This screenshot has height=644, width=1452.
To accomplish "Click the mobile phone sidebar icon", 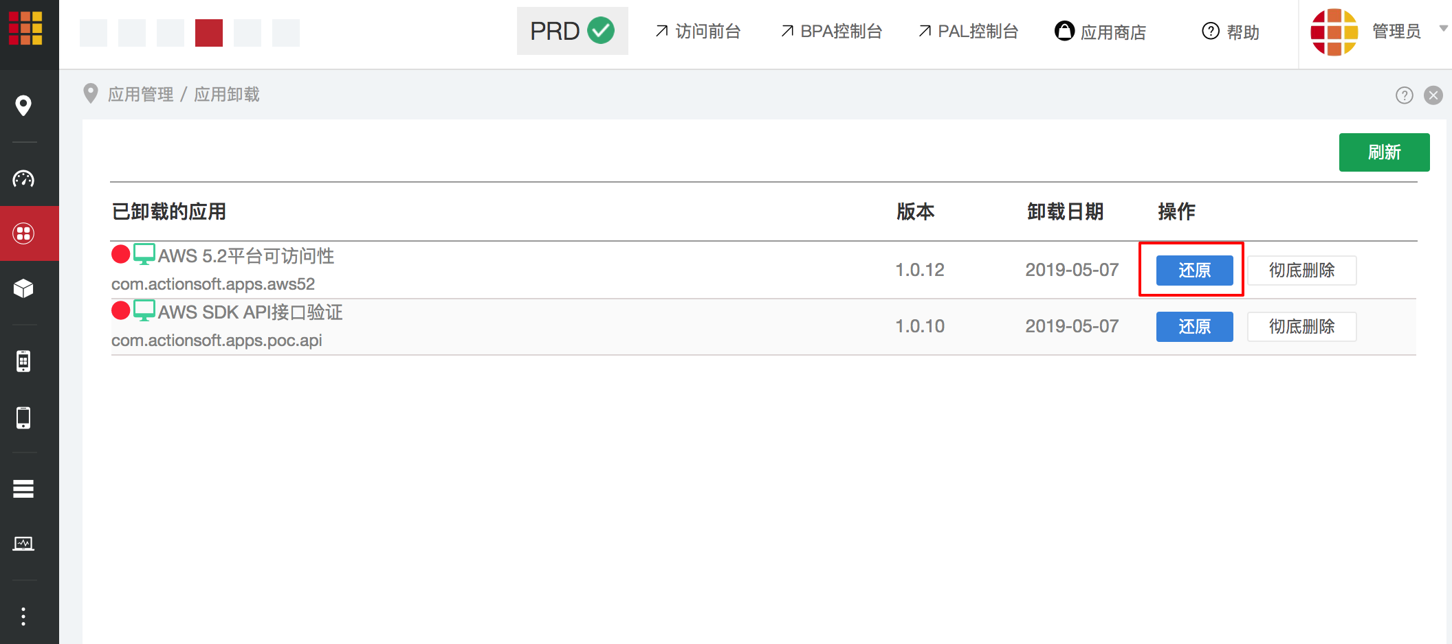I will [x=23, y=417].
